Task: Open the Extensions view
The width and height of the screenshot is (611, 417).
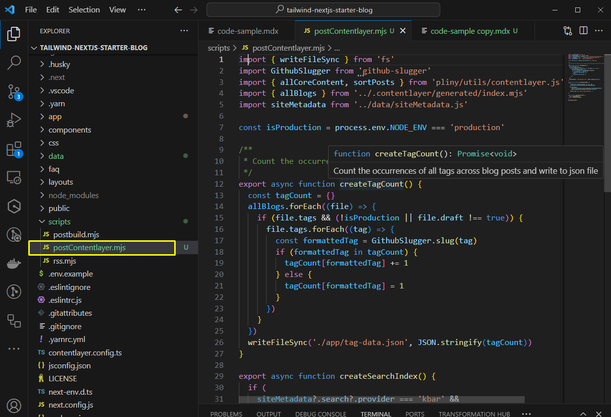Action: coord(14,149)
